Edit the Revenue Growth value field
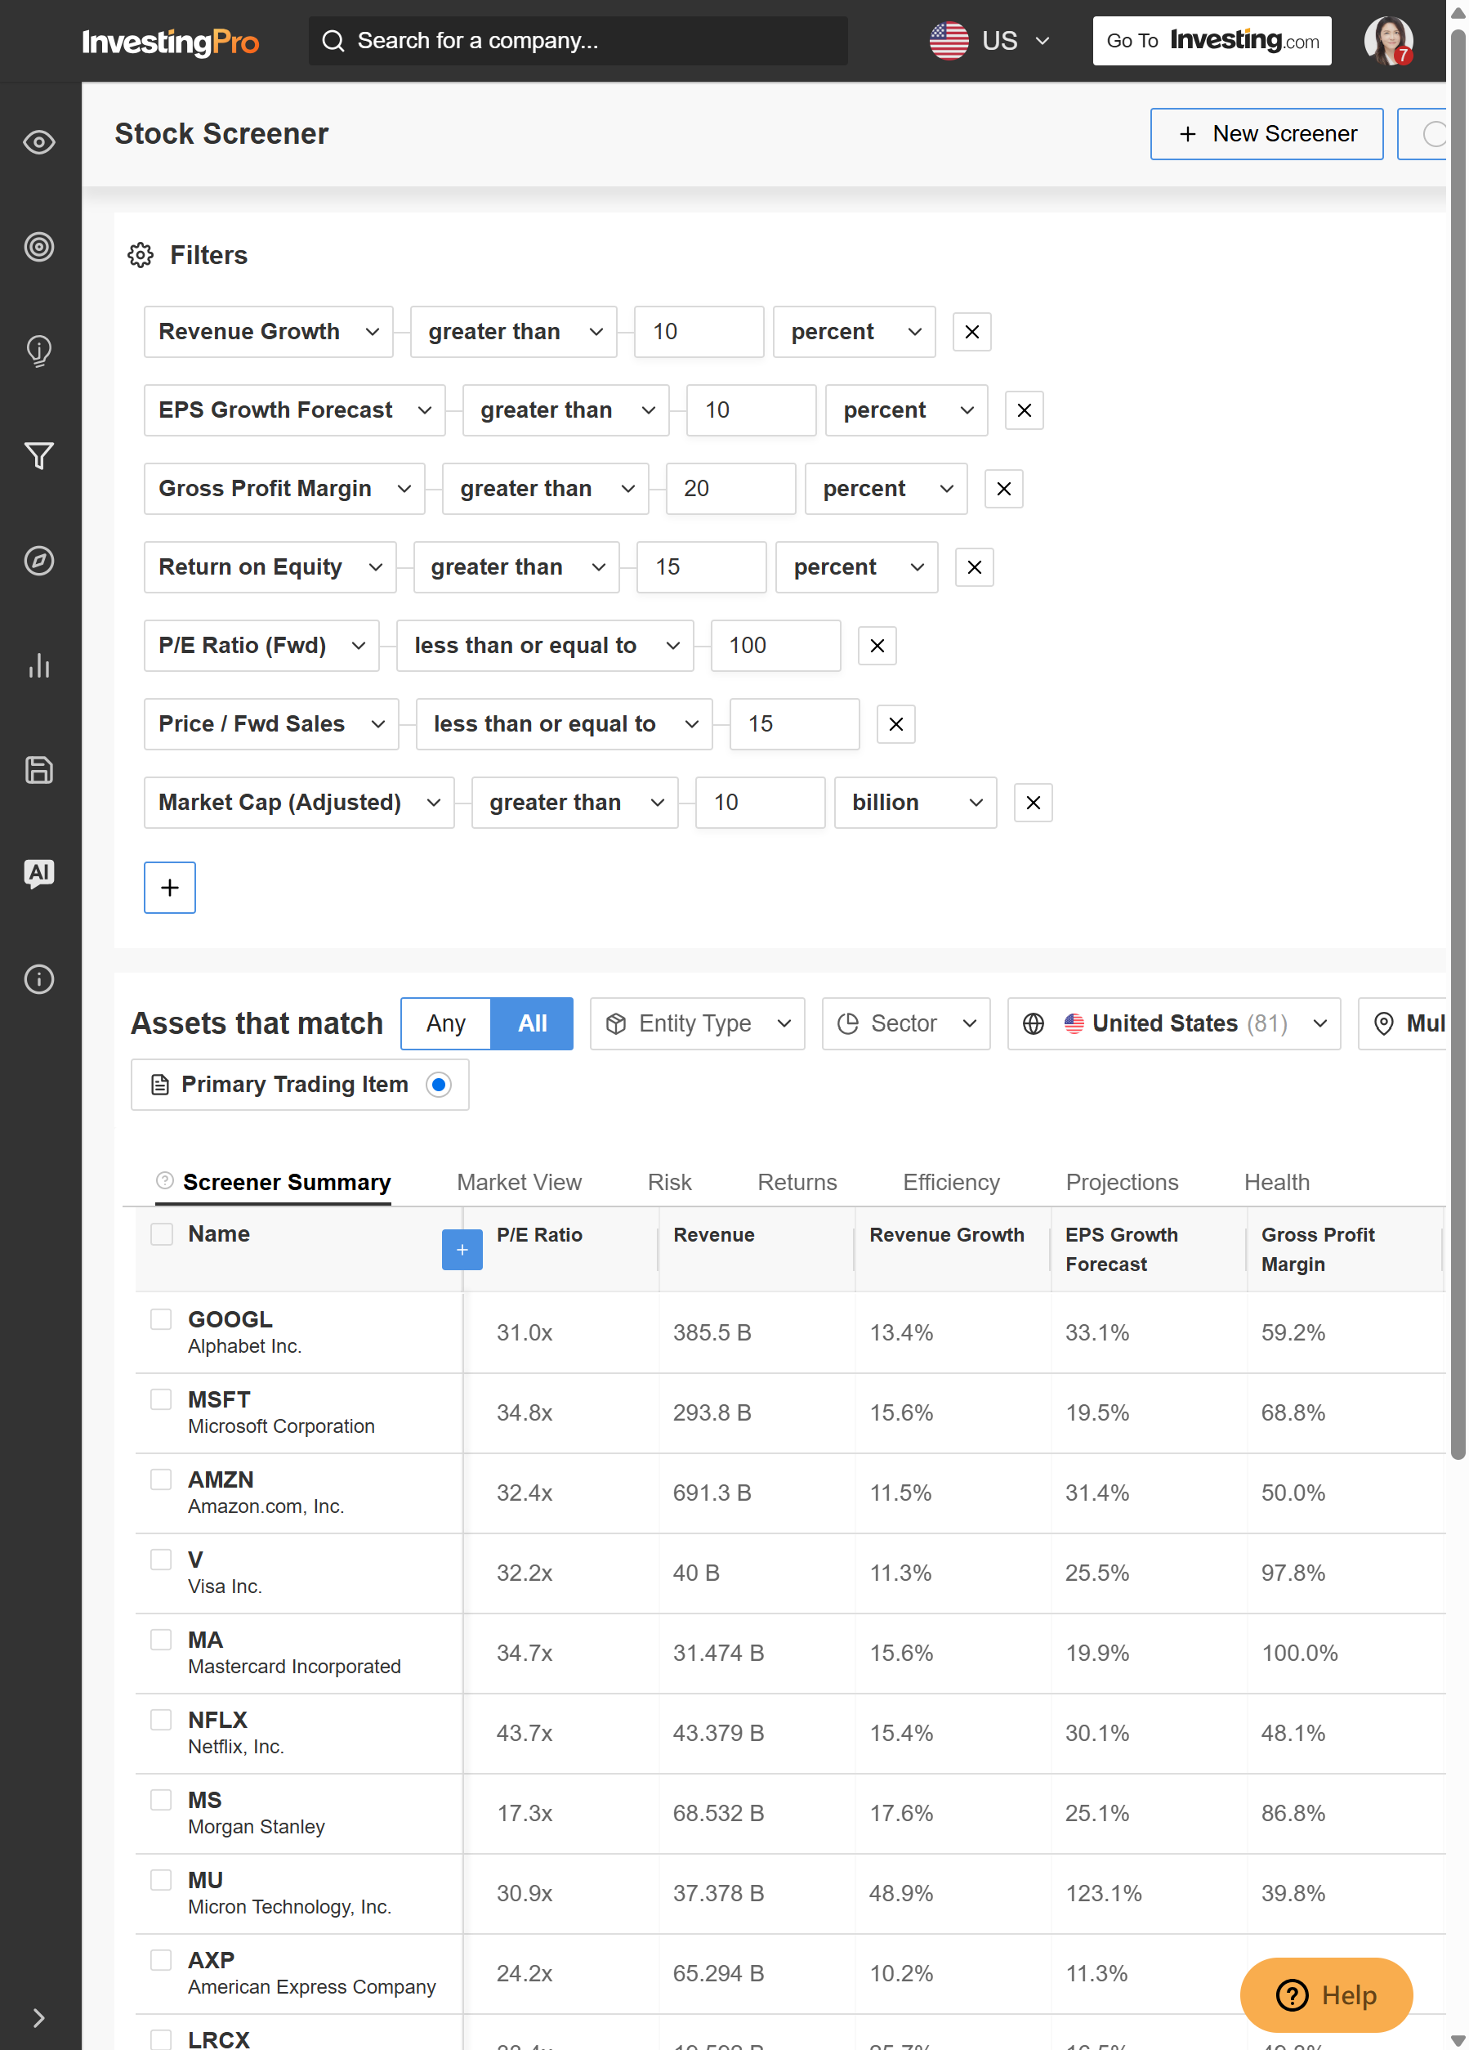This screenshot has height=2050, width=1469. tap(699, 332)
